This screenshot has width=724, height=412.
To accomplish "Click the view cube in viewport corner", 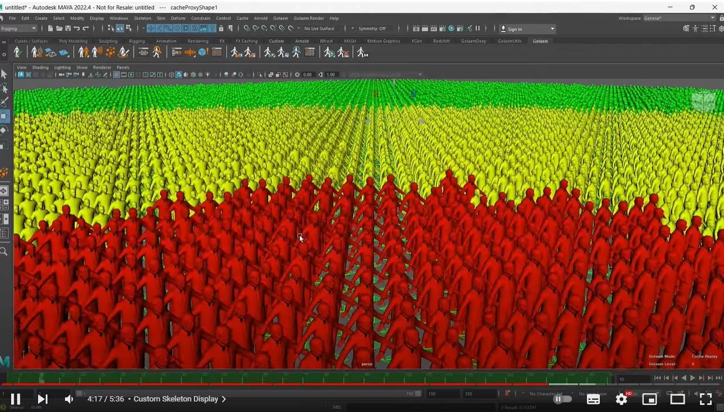I will pyautogui.click(x=703, y=101).
